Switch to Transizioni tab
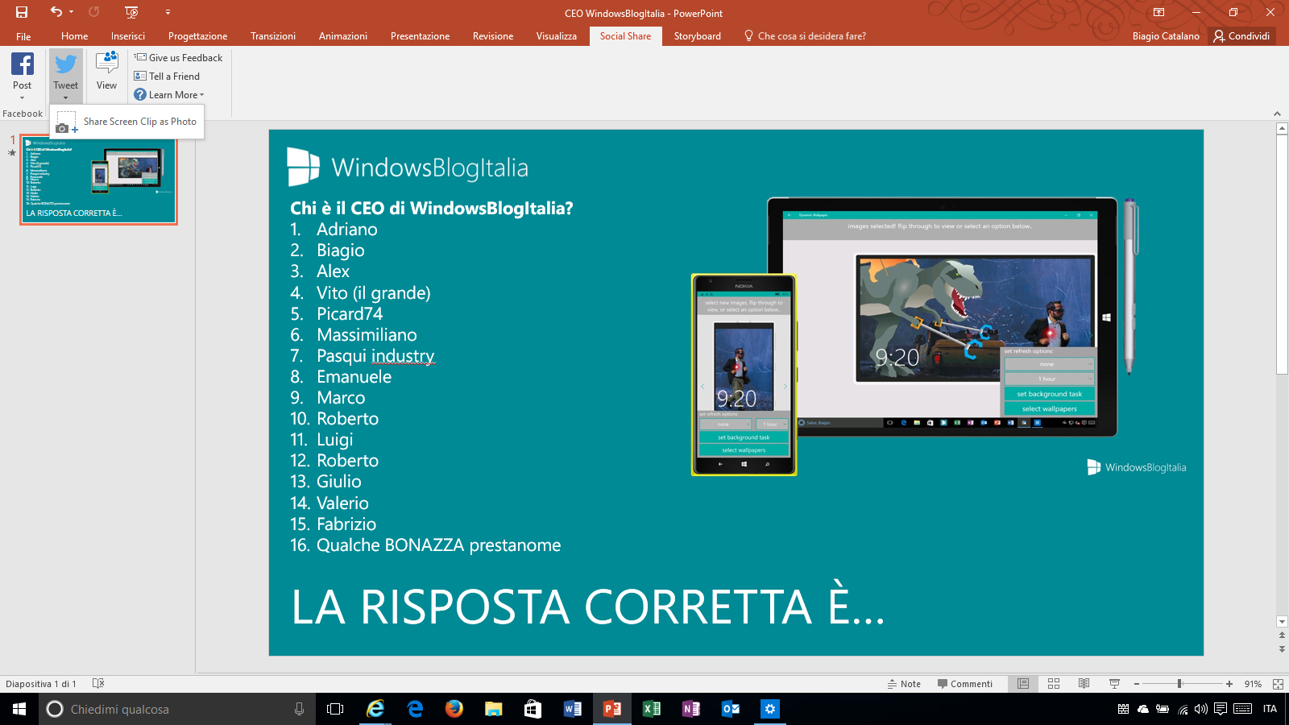 coord(273,36)
